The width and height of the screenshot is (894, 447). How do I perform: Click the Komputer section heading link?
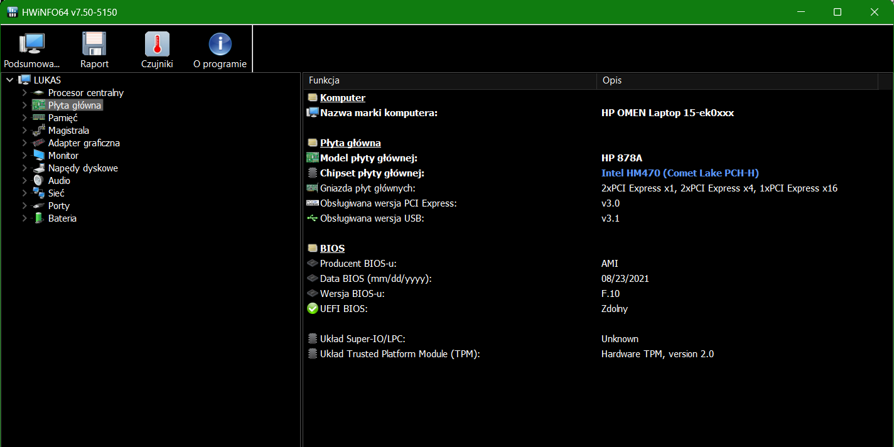tap(342, 97)
